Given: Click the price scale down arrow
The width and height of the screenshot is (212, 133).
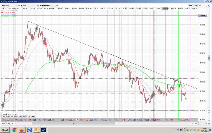Looking at the screenshot, I should tap(209, 107).
